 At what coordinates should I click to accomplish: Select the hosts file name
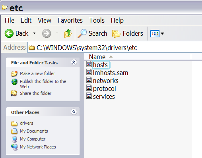(x=101, y=65)
